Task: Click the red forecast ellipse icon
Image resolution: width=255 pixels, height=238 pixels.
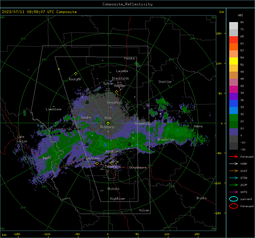Action: (233, 206)
